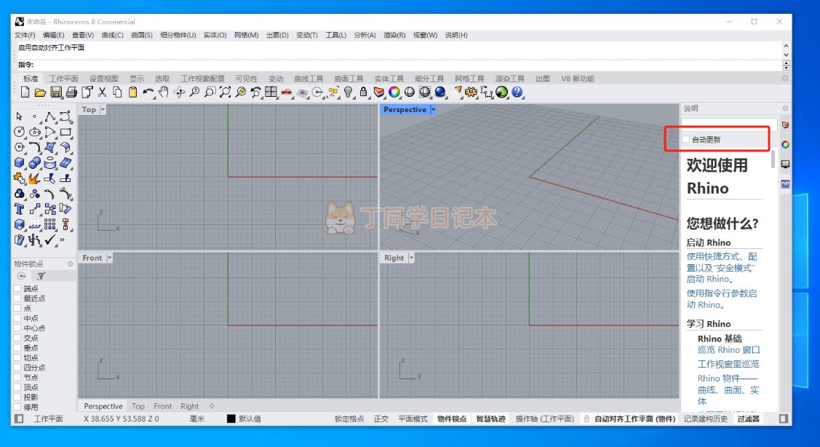The image size is (820, 447).
Task: Select the Pan view hand tool
Action: 164,92
